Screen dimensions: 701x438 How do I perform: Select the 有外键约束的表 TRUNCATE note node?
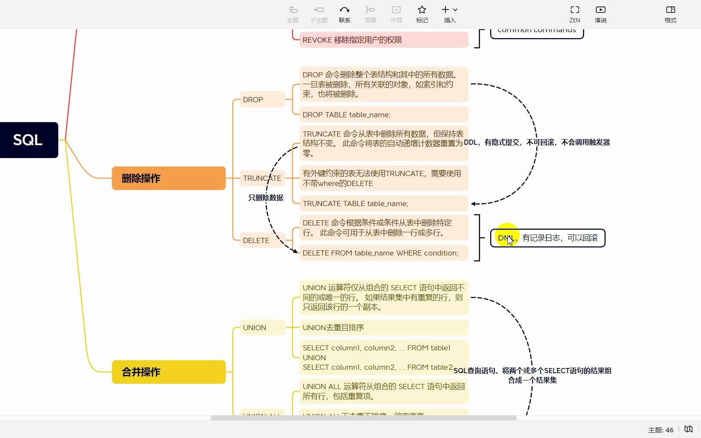tap(384, 178)
